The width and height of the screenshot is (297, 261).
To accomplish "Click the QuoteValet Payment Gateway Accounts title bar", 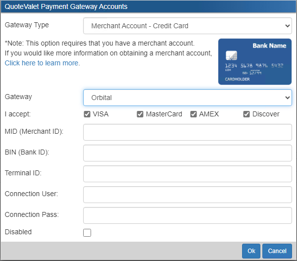I will 148,7.
